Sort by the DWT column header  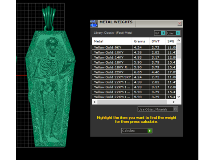tap(157, 41)
